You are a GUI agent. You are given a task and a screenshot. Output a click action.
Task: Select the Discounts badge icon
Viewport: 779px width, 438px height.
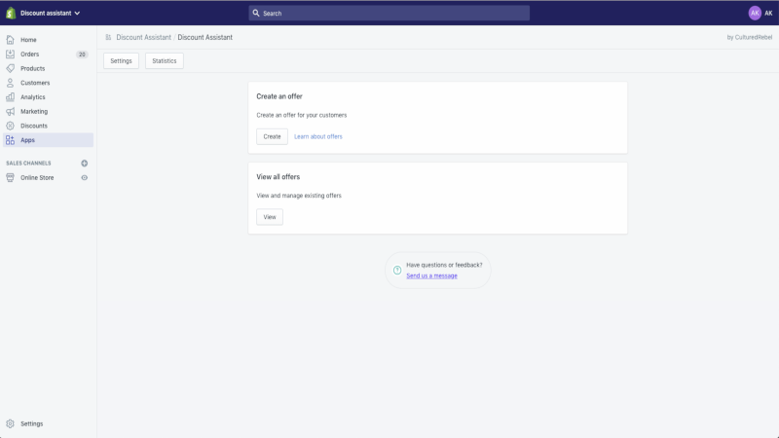tap(10, 127)
